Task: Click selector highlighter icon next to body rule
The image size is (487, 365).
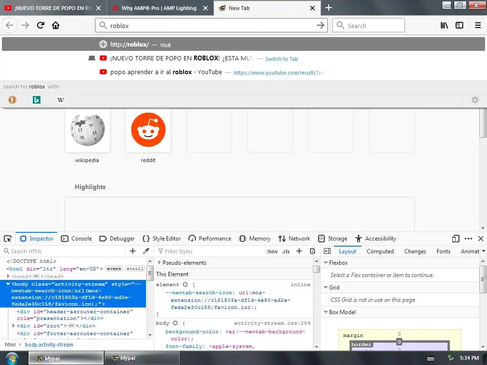Action: click(175, 323)
